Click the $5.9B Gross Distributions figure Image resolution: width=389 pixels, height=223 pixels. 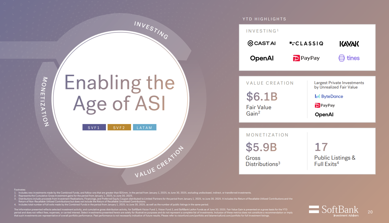coord(261,147)
